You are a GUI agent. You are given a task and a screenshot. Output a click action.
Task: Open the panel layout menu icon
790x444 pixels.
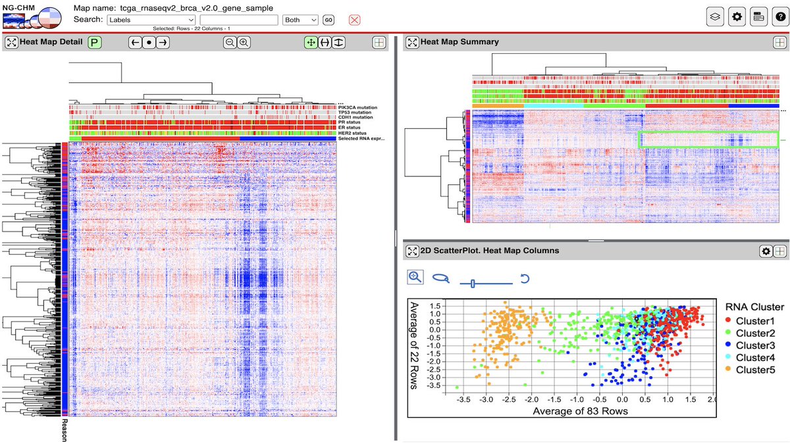point(759,16)
